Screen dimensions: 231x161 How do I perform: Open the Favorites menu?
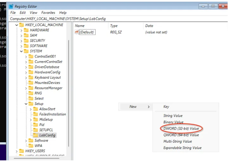[x=49, y=13]
